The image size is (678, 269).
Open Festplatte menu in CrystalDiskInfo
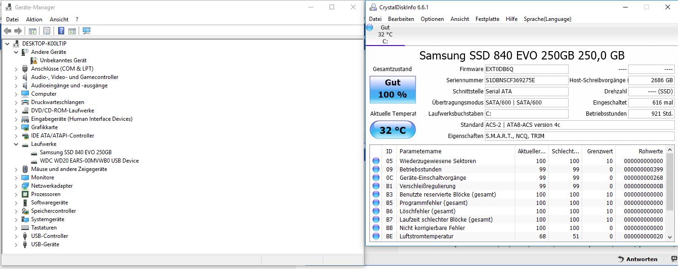(487, 19)
